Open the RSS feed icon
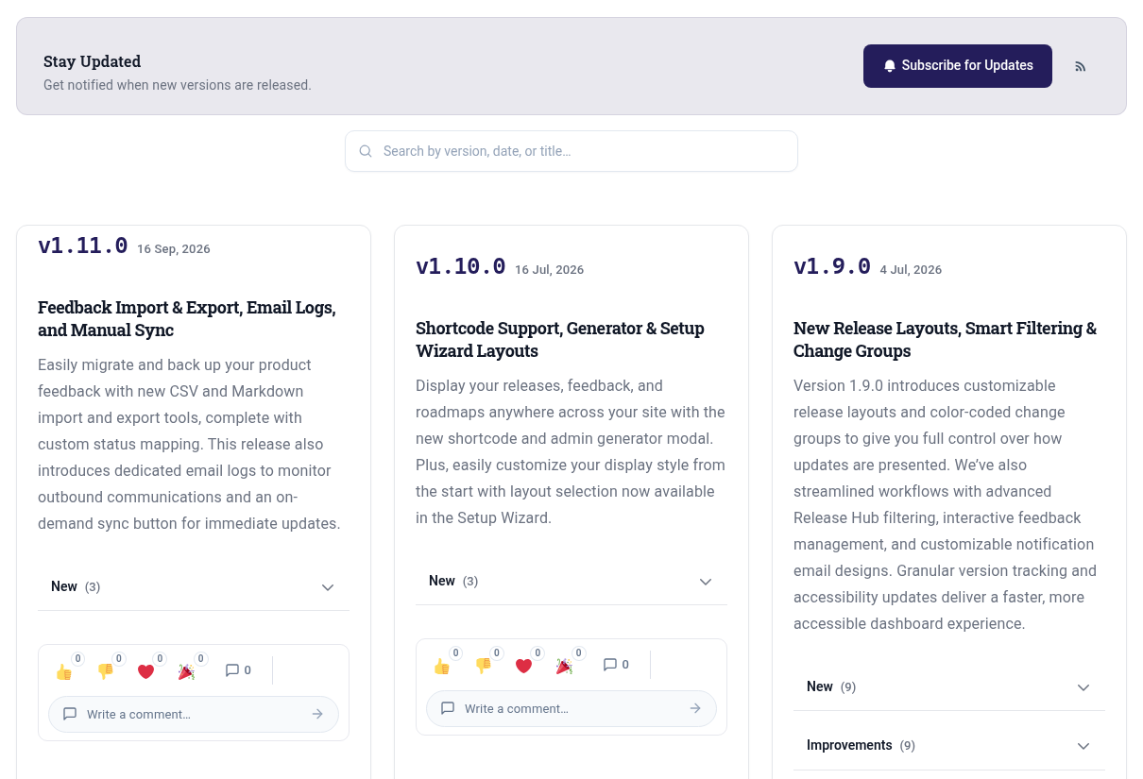 [1081, 66]
